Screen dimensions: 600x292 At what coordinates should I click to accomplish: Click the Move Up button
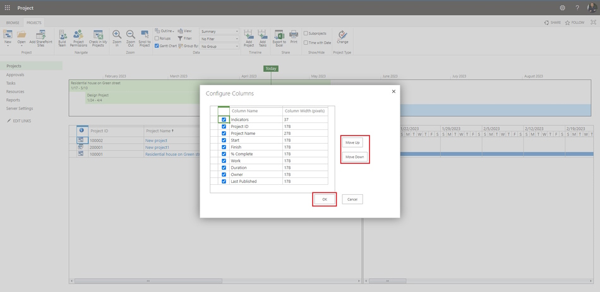[352, 142]
